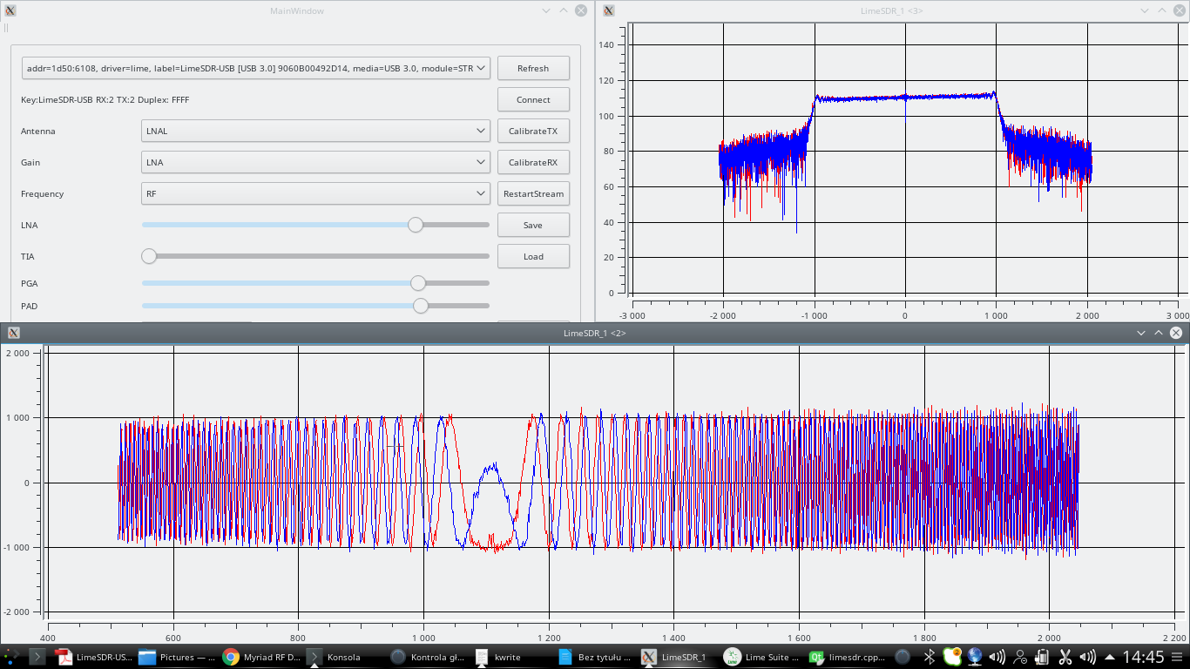This screenshot has width=1190, height=669.
Task: Expand the LimeSDR-USB device address dropdown
Action: click(256, 68)
